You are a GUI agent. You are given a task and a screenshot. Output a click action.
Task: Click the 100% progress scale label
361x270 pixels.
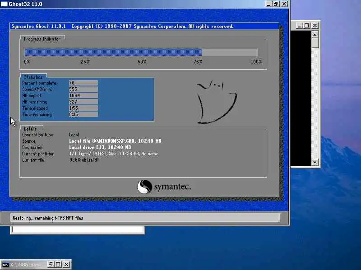(x=256, y=62)
